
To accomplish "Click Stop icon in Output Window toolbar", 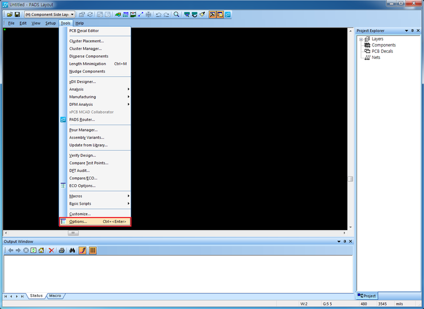I will [26, 251].
